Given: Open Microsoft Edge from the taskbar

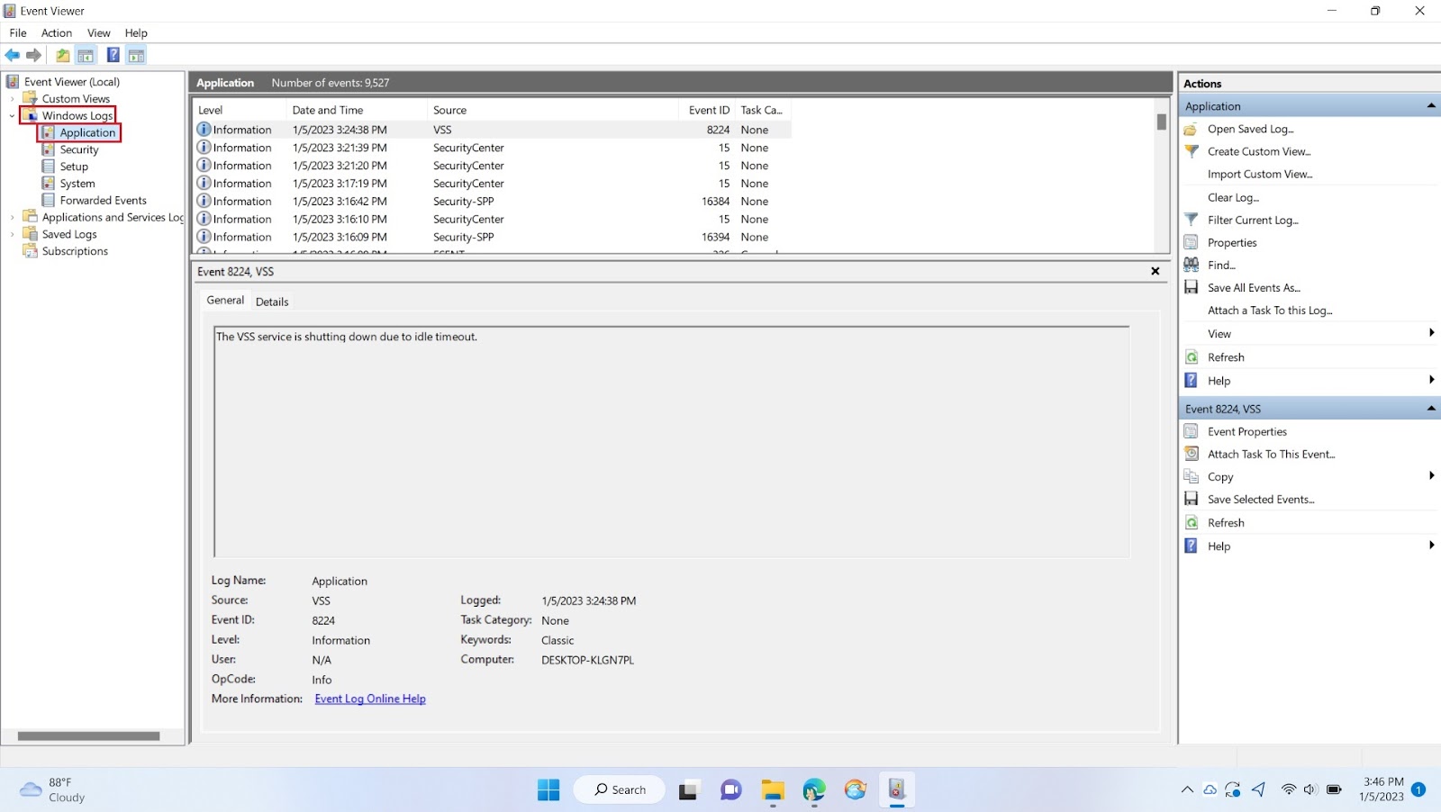Looking at the screenshot, I should 814,789.
